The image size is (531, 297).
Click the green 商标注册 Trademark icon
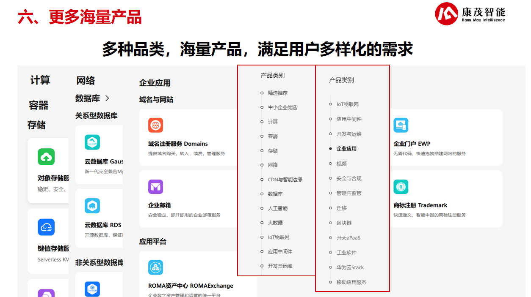pos(401,187)
